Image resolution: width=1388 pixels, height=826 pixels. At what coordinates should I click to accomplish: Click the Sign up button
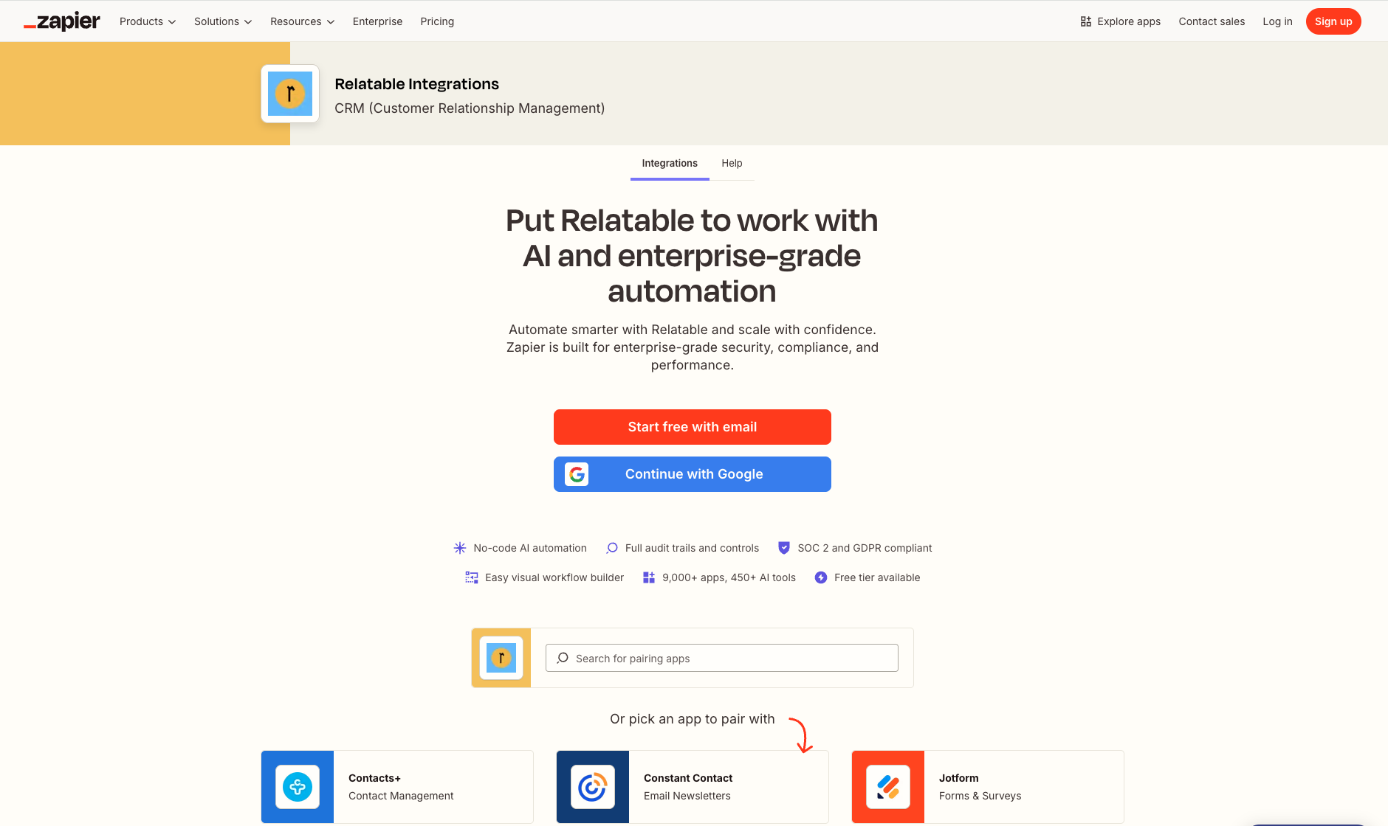[x=1333, y=21]
